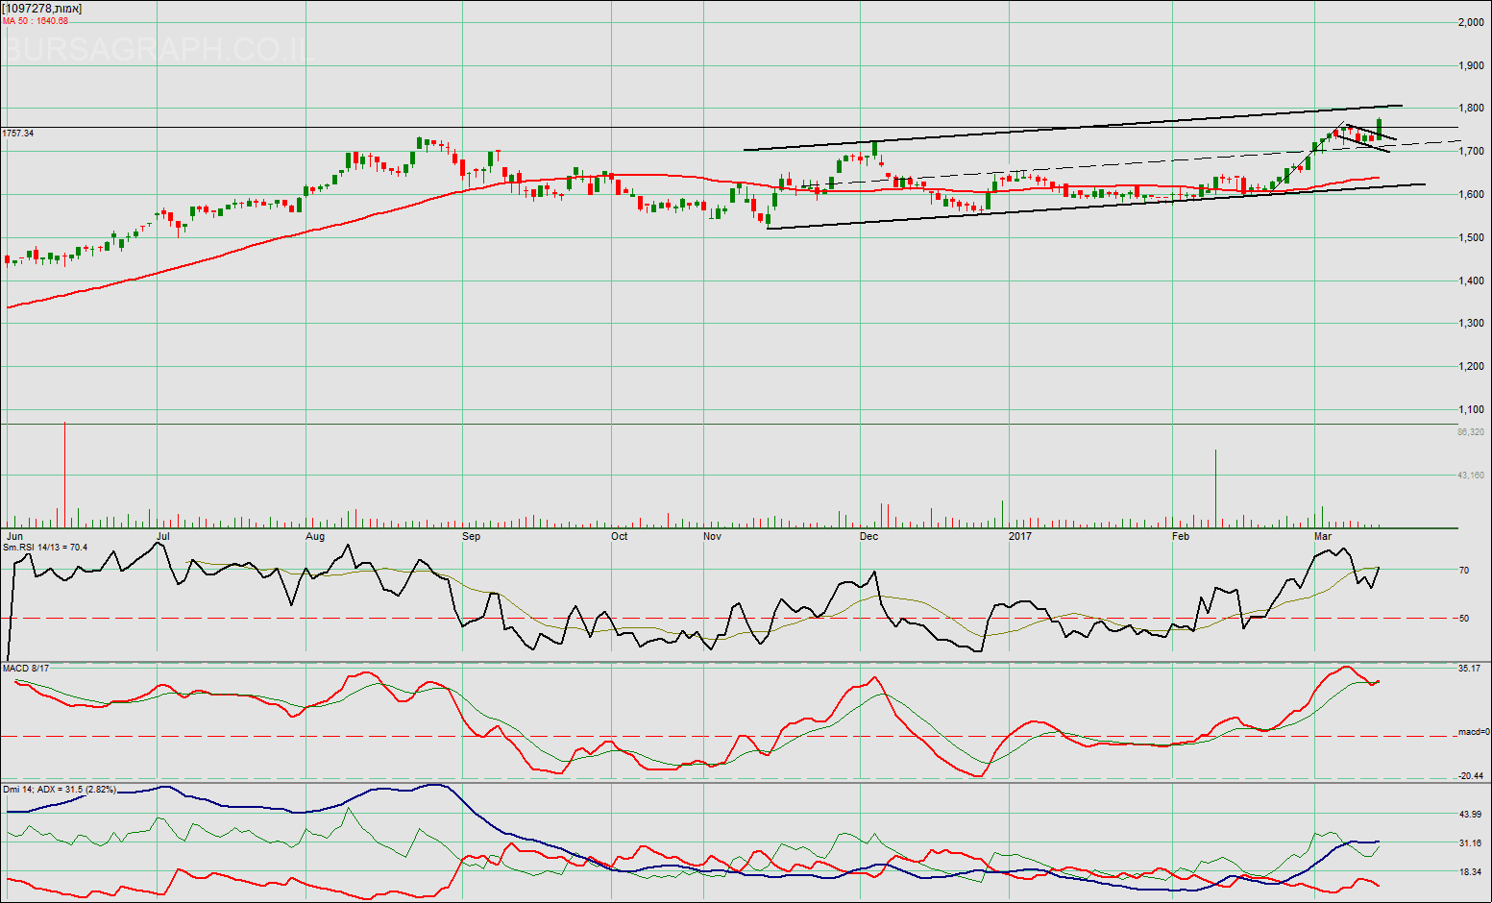This screenshot has height=903, width=1492.
Task: Click the Sep month label on timeline
Action: pyautogui.click(x=471, y=536)
